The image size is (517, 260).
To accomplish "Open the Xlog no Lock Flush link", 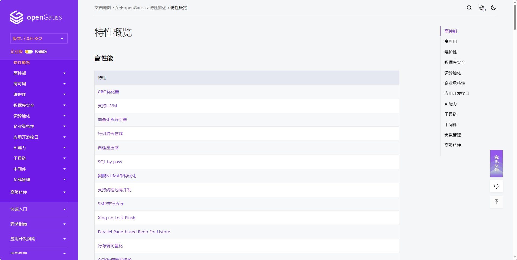I will (x=117, y=218).
